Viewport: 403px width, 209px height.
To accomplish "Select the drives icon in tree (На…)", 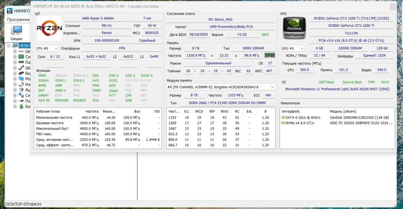I will (x=21, y=84).
